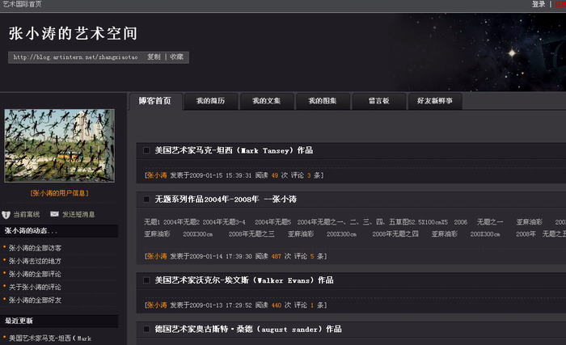Click the envelope icon for short messages
Screen dimensions: 566x345
coord(54,214)
